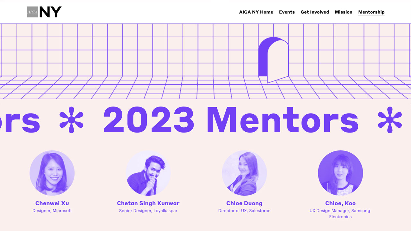Image resolution: width=411 pixels, height=231 pixels.
Task: Go to the Events menu item
Action: tap(287, 12)
